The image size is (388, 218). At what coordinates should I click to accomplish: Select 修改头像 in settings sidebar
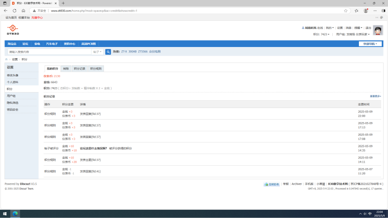tap(13, 75)
